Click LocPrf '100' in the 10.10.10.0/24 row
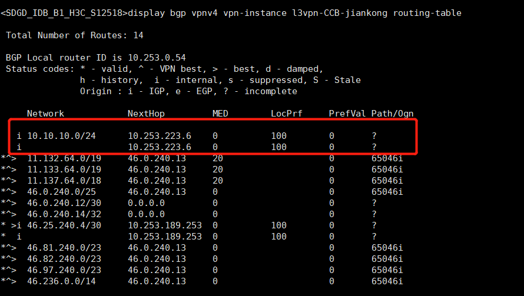 (278, 136)
